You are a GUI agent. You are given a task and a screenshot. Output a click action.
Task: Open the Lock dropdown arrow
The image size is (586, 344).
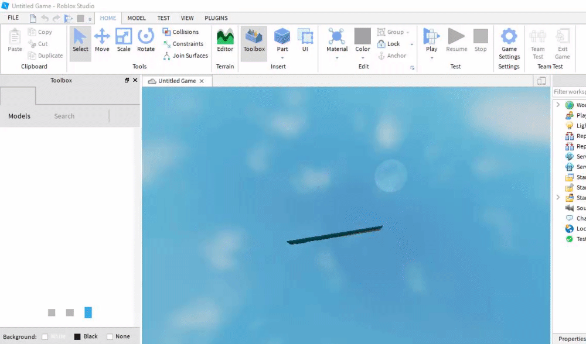pyautogui.click(x=412, y=44)
